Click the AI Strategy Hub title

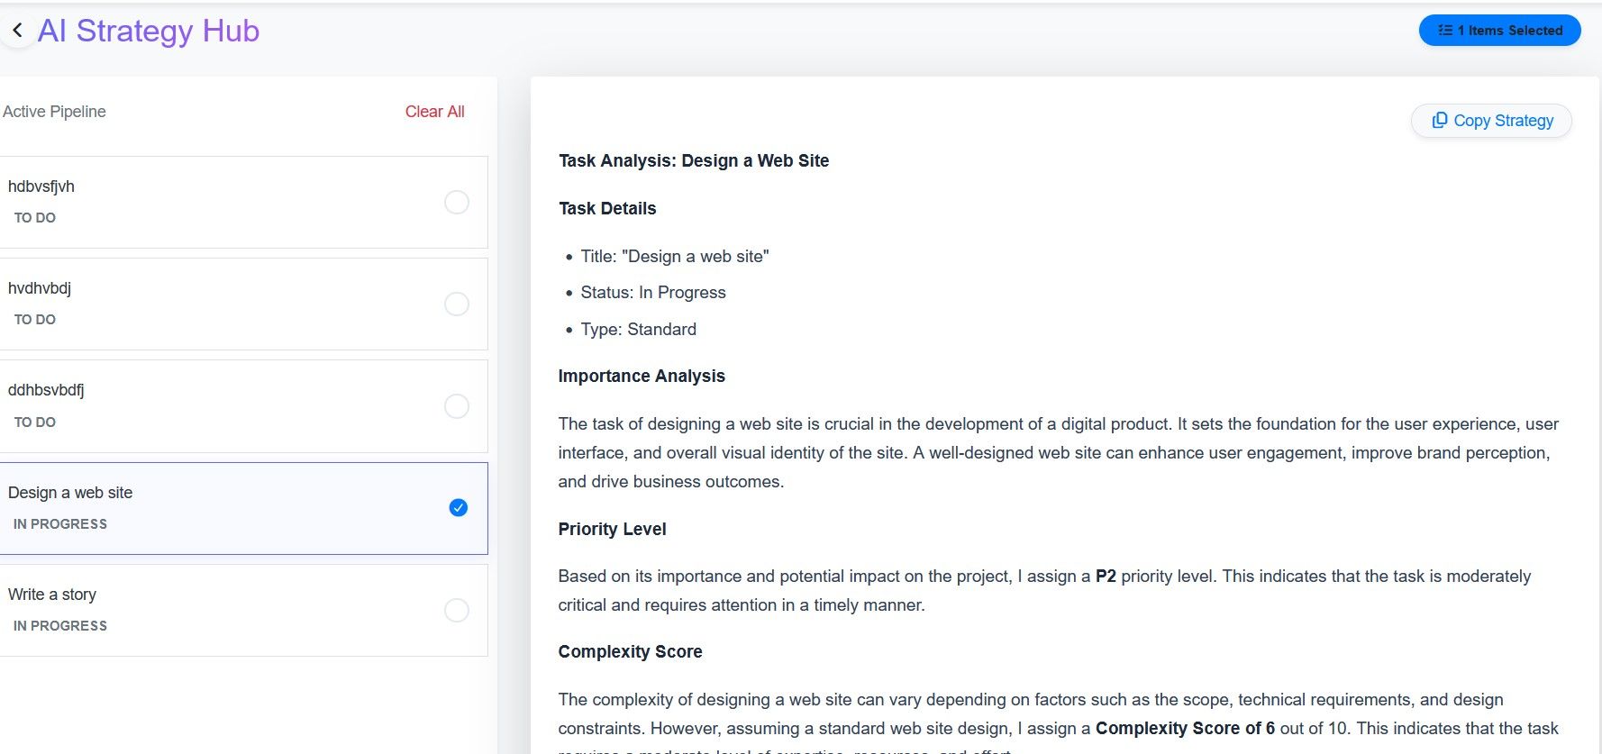(149, 31)
